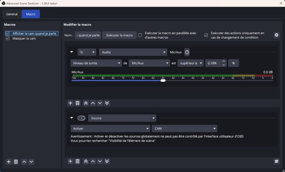The height and width of the screenshot is (172, 285).
Task: Delete selected condition with trash icon
Action: 77,103
